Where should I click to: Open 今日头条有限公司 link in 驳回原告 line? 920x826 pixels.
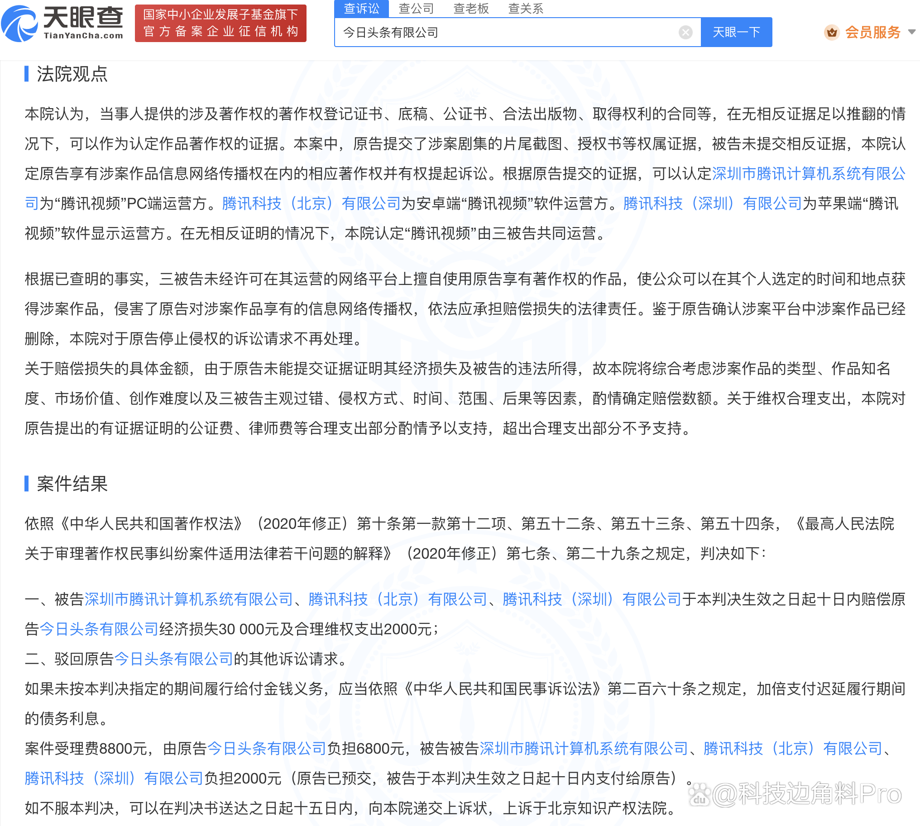pos(173,659)
